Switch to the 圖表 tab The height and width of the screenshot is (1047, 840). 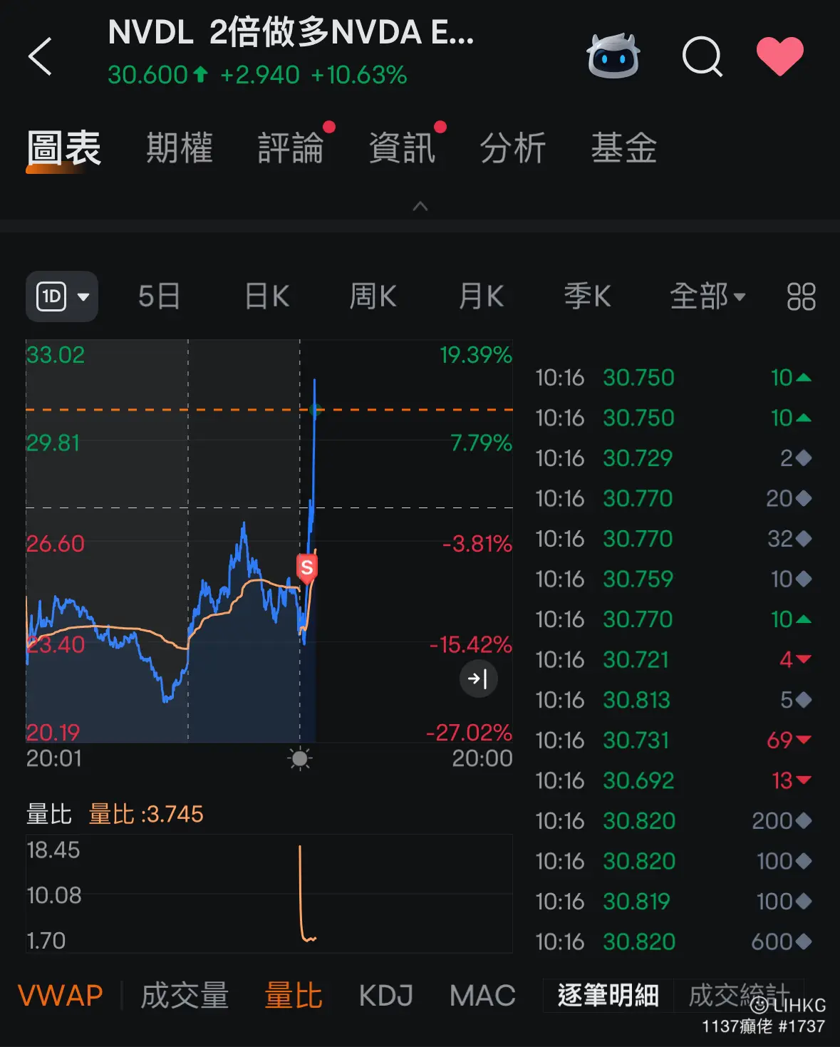(64, 148)
